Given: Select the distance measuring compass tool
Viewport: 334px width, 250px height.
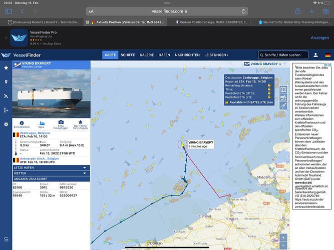Looking at the screenshot, I should 283,105.
